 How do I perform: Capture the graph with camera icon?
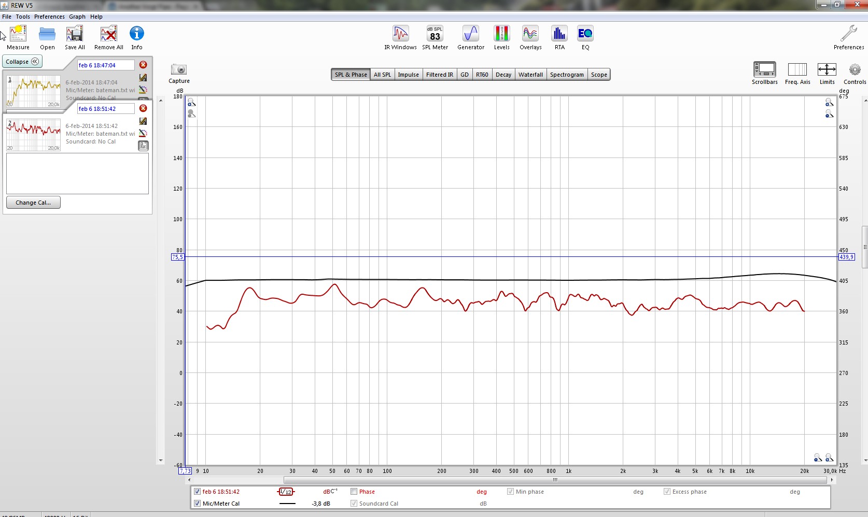(179, 69)
